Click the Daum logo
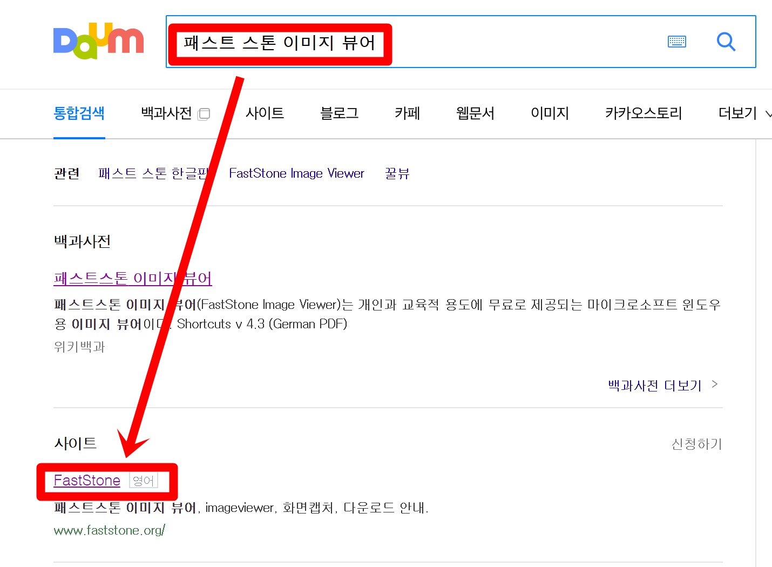This screenshot has width=772, height=567. tap(98, 41)
